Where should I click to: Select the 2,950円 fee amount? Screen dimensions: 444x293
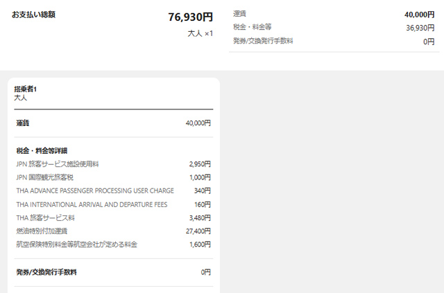(x=199, y=164)
